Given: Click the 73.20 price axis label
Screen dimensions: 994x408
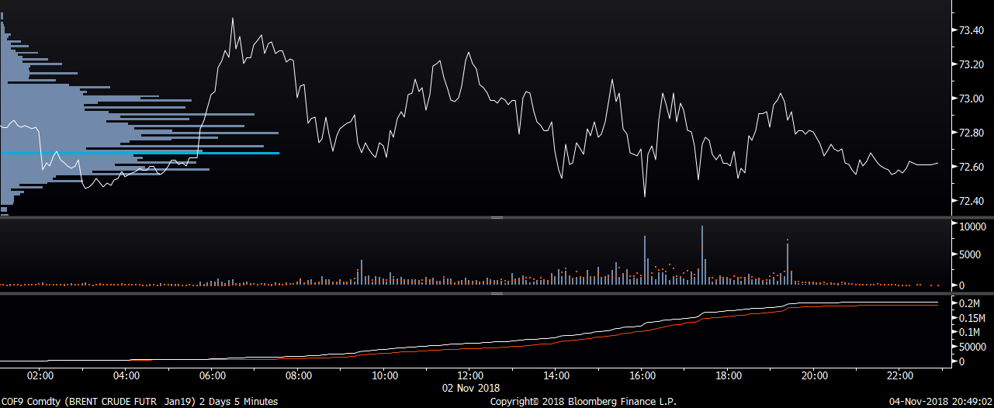Looking at the screenshot, I should pyautogui.click(x=971, y=65).
